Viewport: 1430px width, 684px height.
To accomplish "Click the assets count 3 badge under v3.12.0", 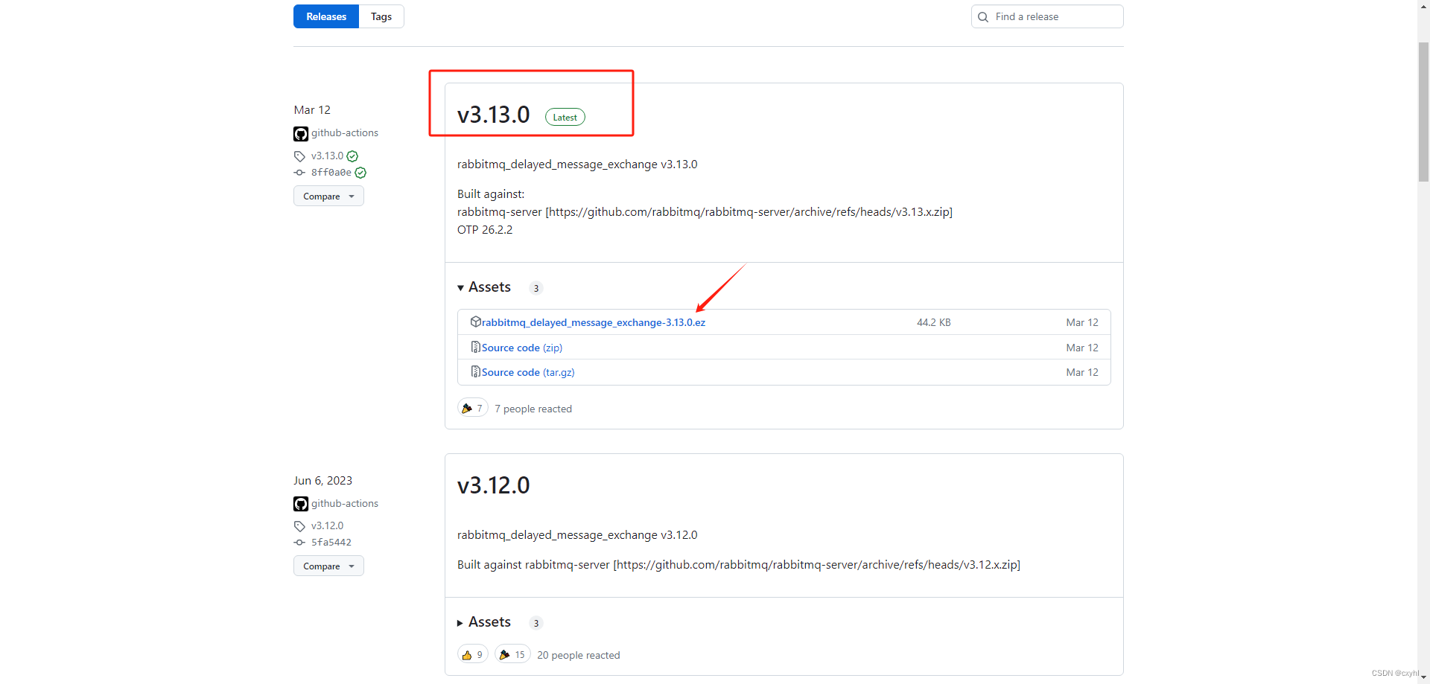I will pyautogui.click(x=536, y=624).
